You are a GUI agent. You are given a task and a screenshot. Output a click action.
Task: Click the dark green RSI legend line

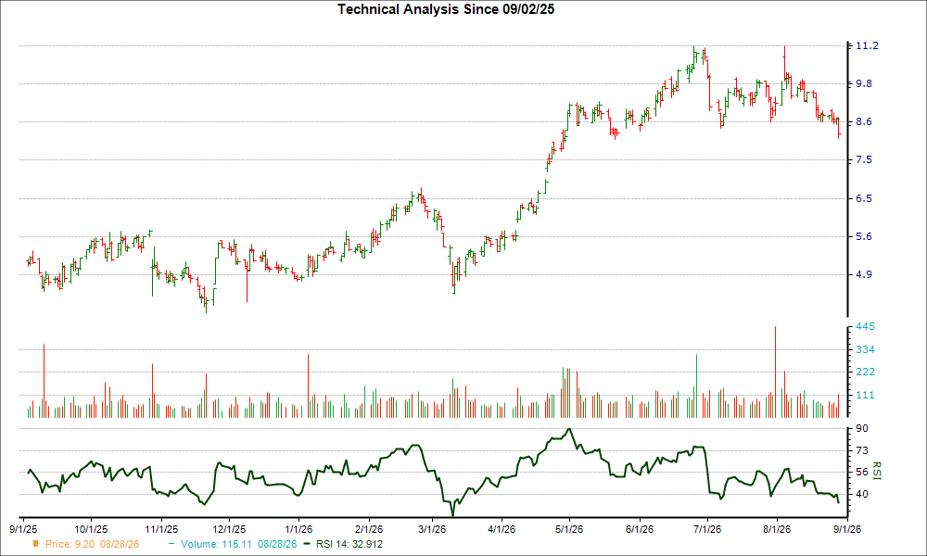tap(306, 544)
